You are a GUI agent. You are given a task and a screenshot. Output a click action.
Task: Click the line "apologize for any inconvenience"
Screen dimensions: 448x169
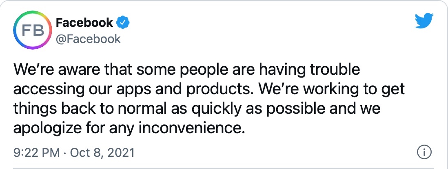130,128
